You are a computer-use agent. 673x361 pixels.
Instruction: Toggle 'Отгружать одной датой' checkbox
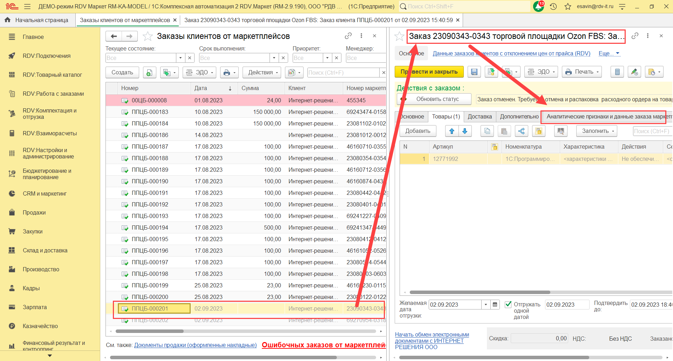pyautogui.click(x=508, y=305)
